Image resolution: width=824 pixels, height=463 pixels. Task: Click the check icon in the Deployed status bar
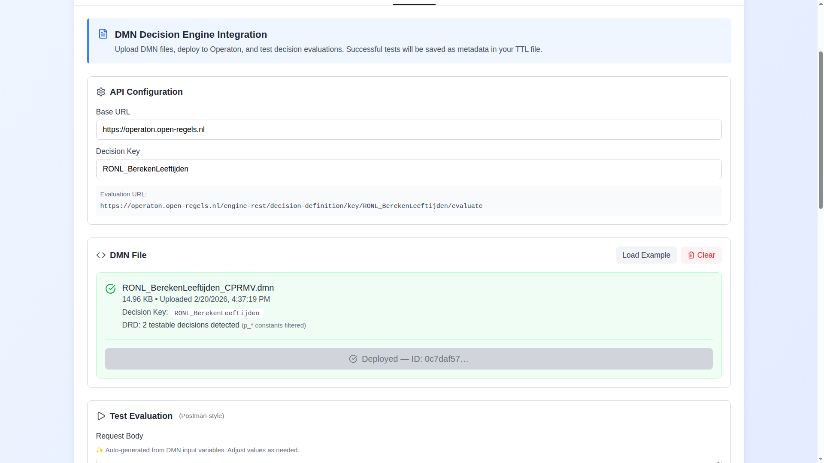(x=353, y=359)
